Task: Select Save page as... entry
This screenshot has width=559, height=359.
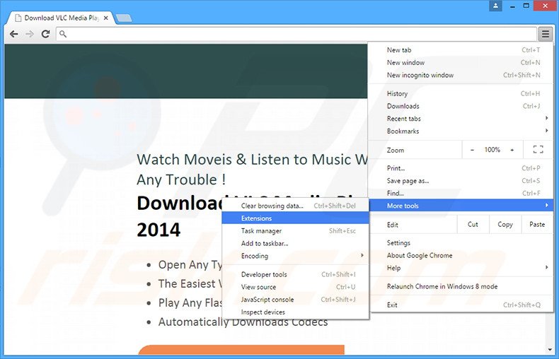Action: click(460, 181)
